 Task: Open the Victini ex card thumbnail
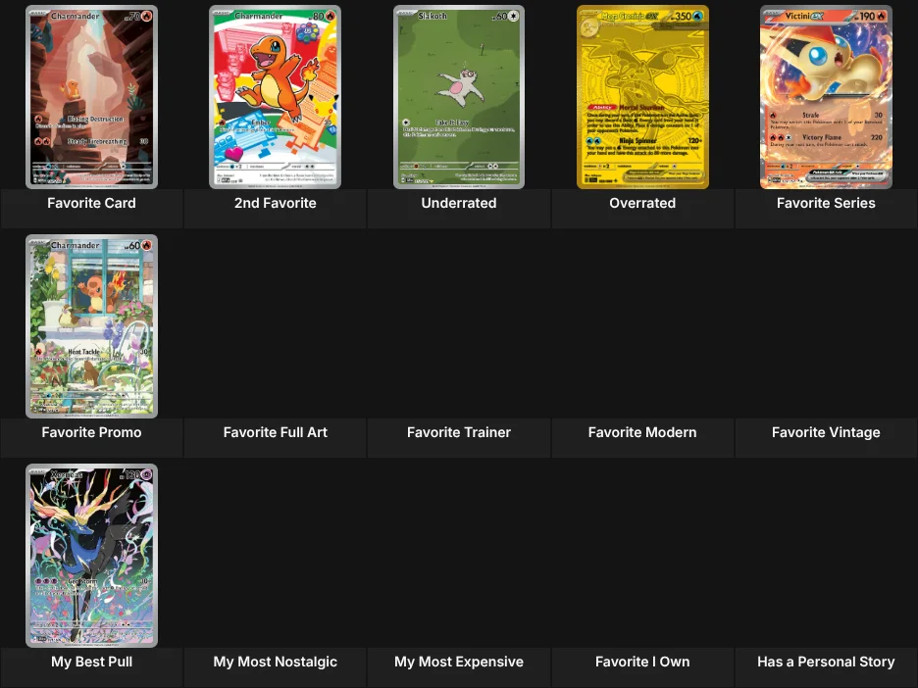pyautogui.click(x=826, y=97)
